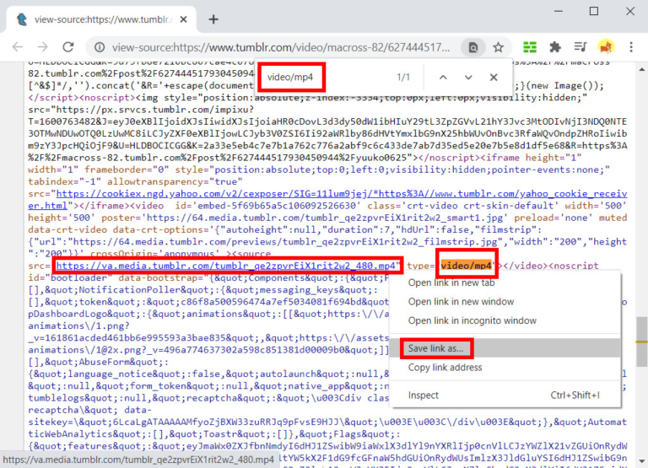Reload the page with the refresh icon

pyautogui.click(x=68, y=47)
